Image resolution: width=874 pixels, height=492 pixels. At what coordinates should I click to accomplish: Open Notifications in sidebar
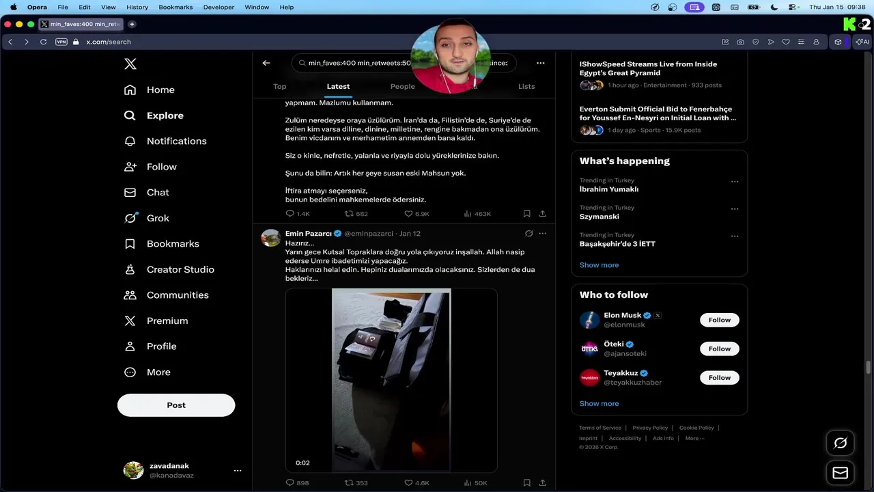[x=165, y=141]
